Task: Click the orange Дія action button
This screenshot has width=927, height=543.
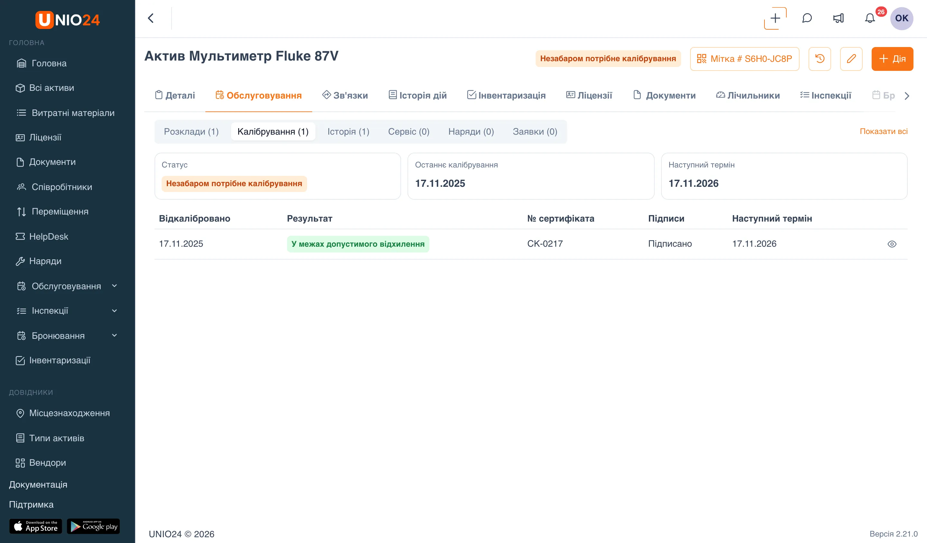Action: 892,59
